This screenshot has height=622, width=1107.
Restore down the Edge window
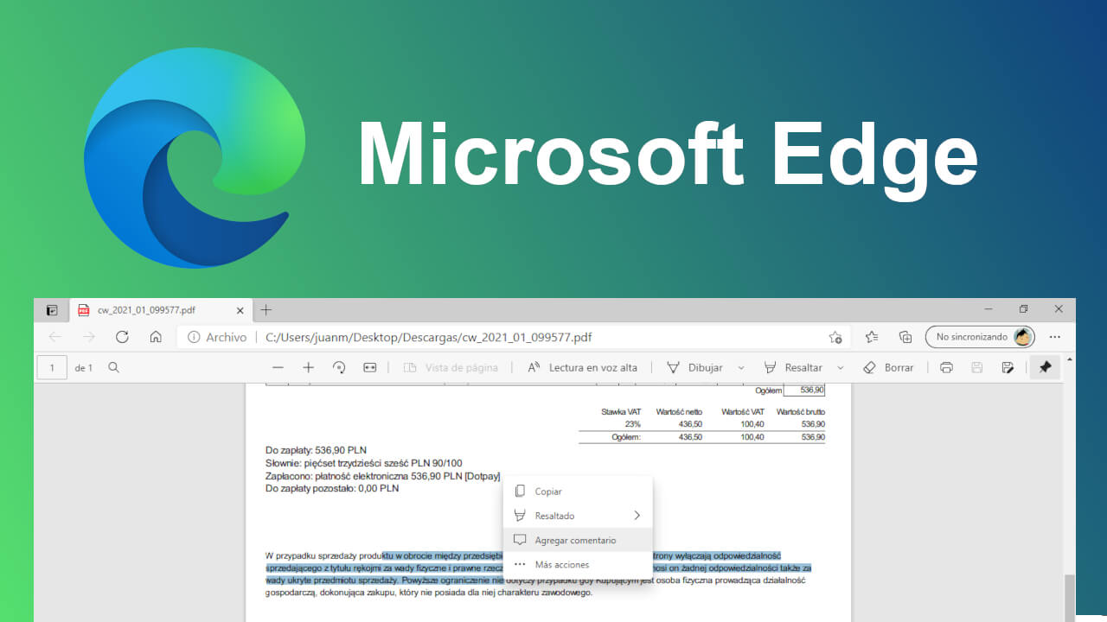coord(1023,309)
